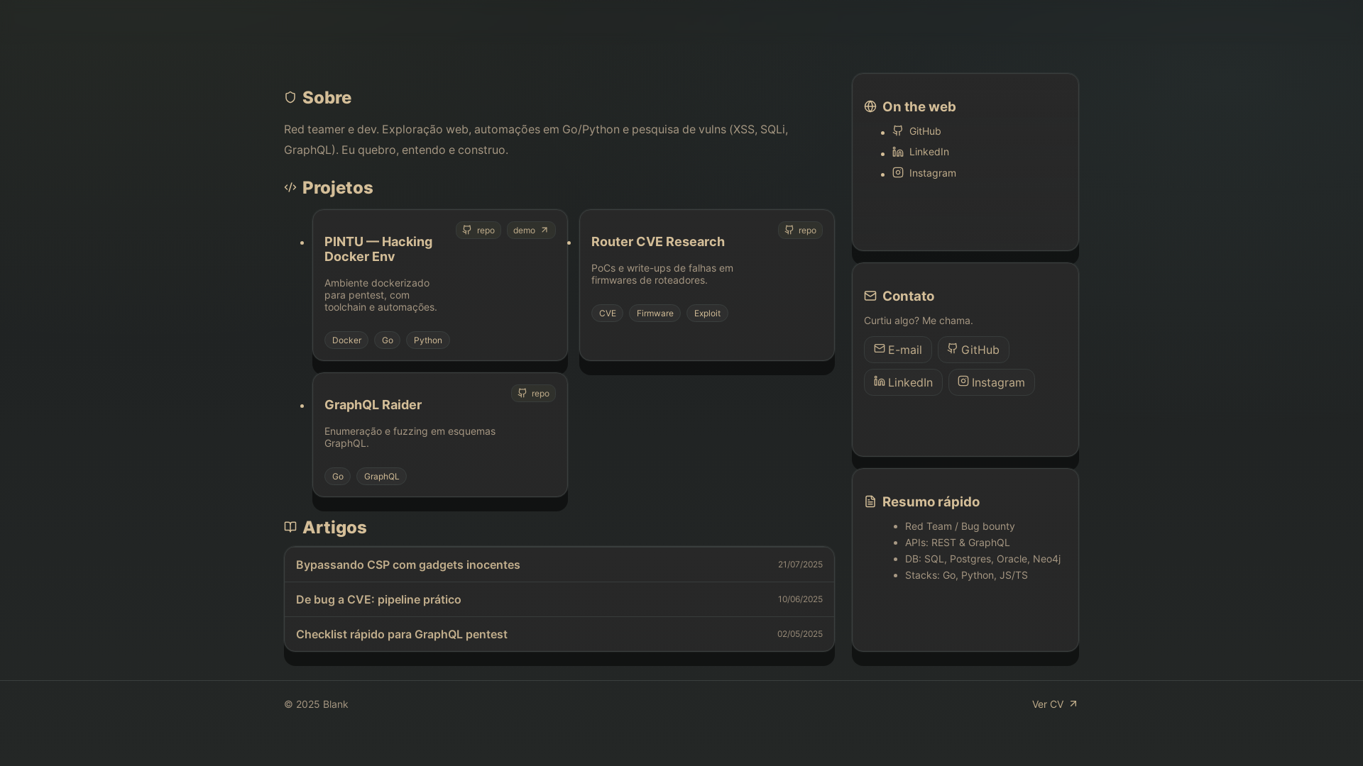Click the arrow icon next to Ver CV
Screen dimensions: 1363x766
tap(1073, 704)
